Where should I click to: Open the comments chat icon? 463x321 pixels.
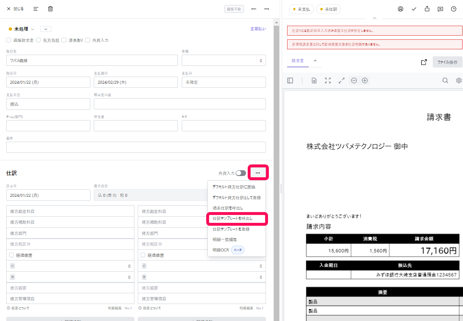440,9
